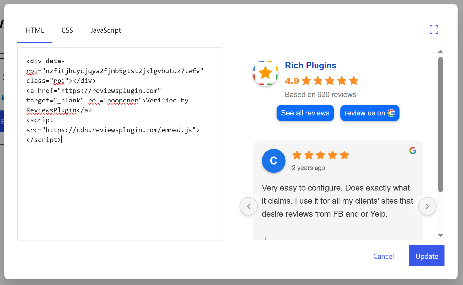This screenshot has width=463, height=285.
Task: Switch to the HTML tab
Action: (x=35, y=30)
